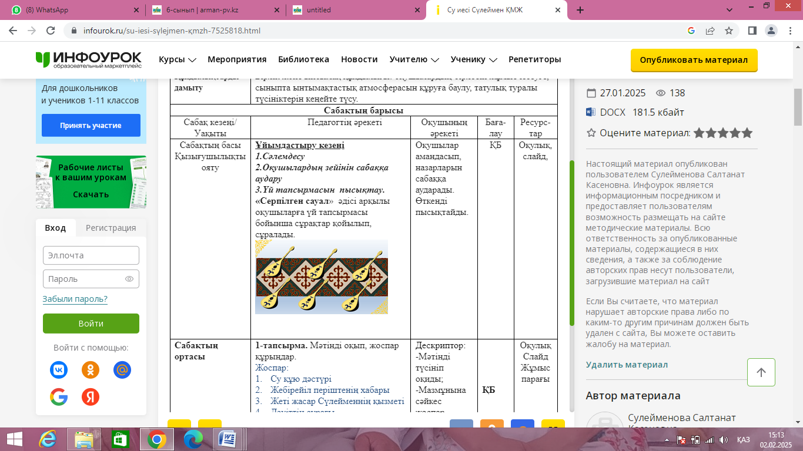Click the Су құю дәстүрі plan item

coord(301,379)
